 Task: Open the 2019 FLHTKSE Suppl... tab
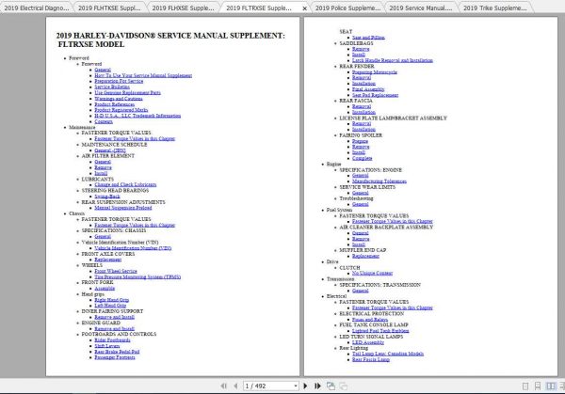(109, 8)
